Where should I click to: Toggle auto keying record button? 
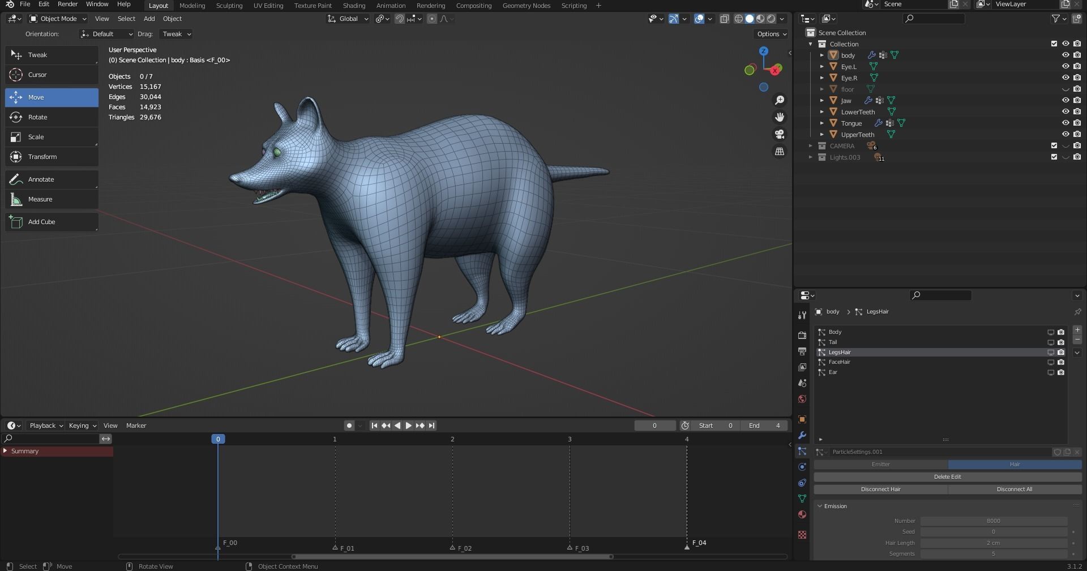(x=349, y=426)
